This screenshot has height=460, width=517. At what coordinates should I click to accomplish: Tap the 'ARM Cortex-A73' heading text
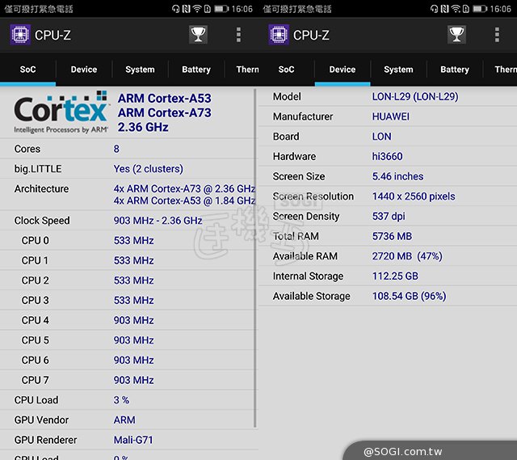click(165, 112)
